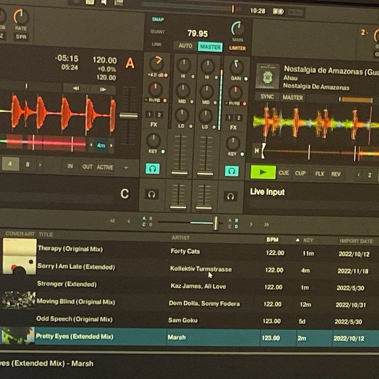Click the ARTIST column header
This screenshot has width=379, height=379.
click(x=180, y=238)
